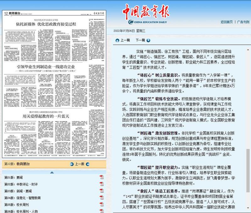251x213 pixels.
Task: Select 第02版：中教评论·时评 in the edition list
Action: coord(21,184)
